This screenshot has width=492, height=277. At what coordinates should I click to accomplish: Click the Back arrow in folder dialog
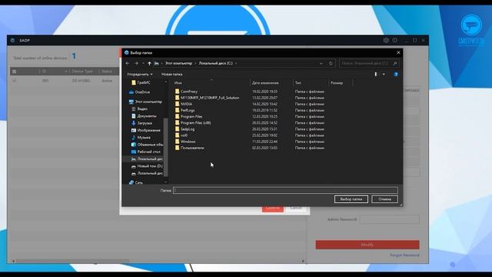(x=128, y=63)
